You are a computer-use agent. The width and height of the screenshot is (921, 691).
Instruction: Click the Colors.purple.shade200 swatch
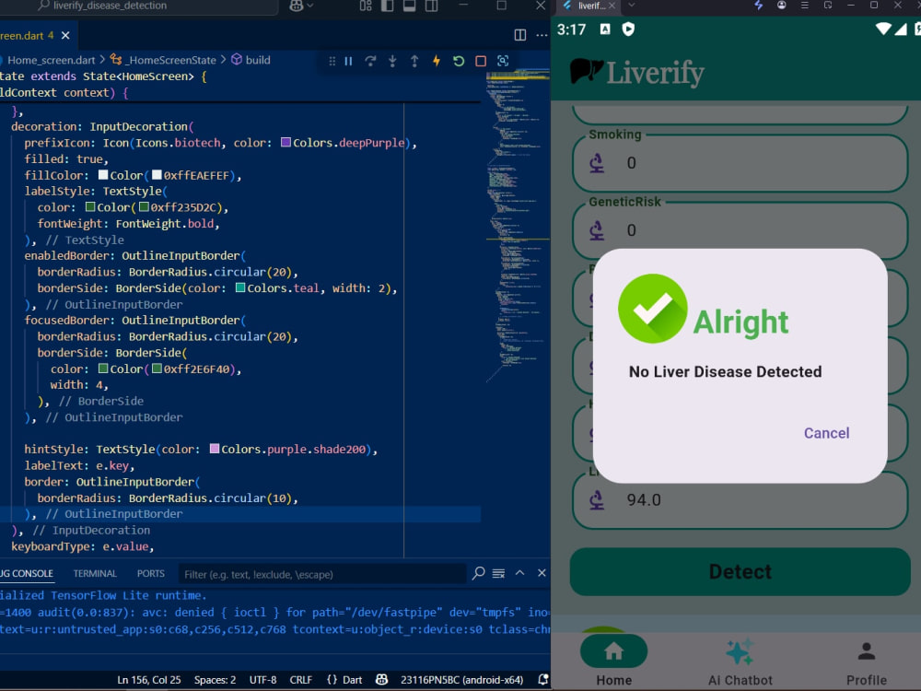215,449
